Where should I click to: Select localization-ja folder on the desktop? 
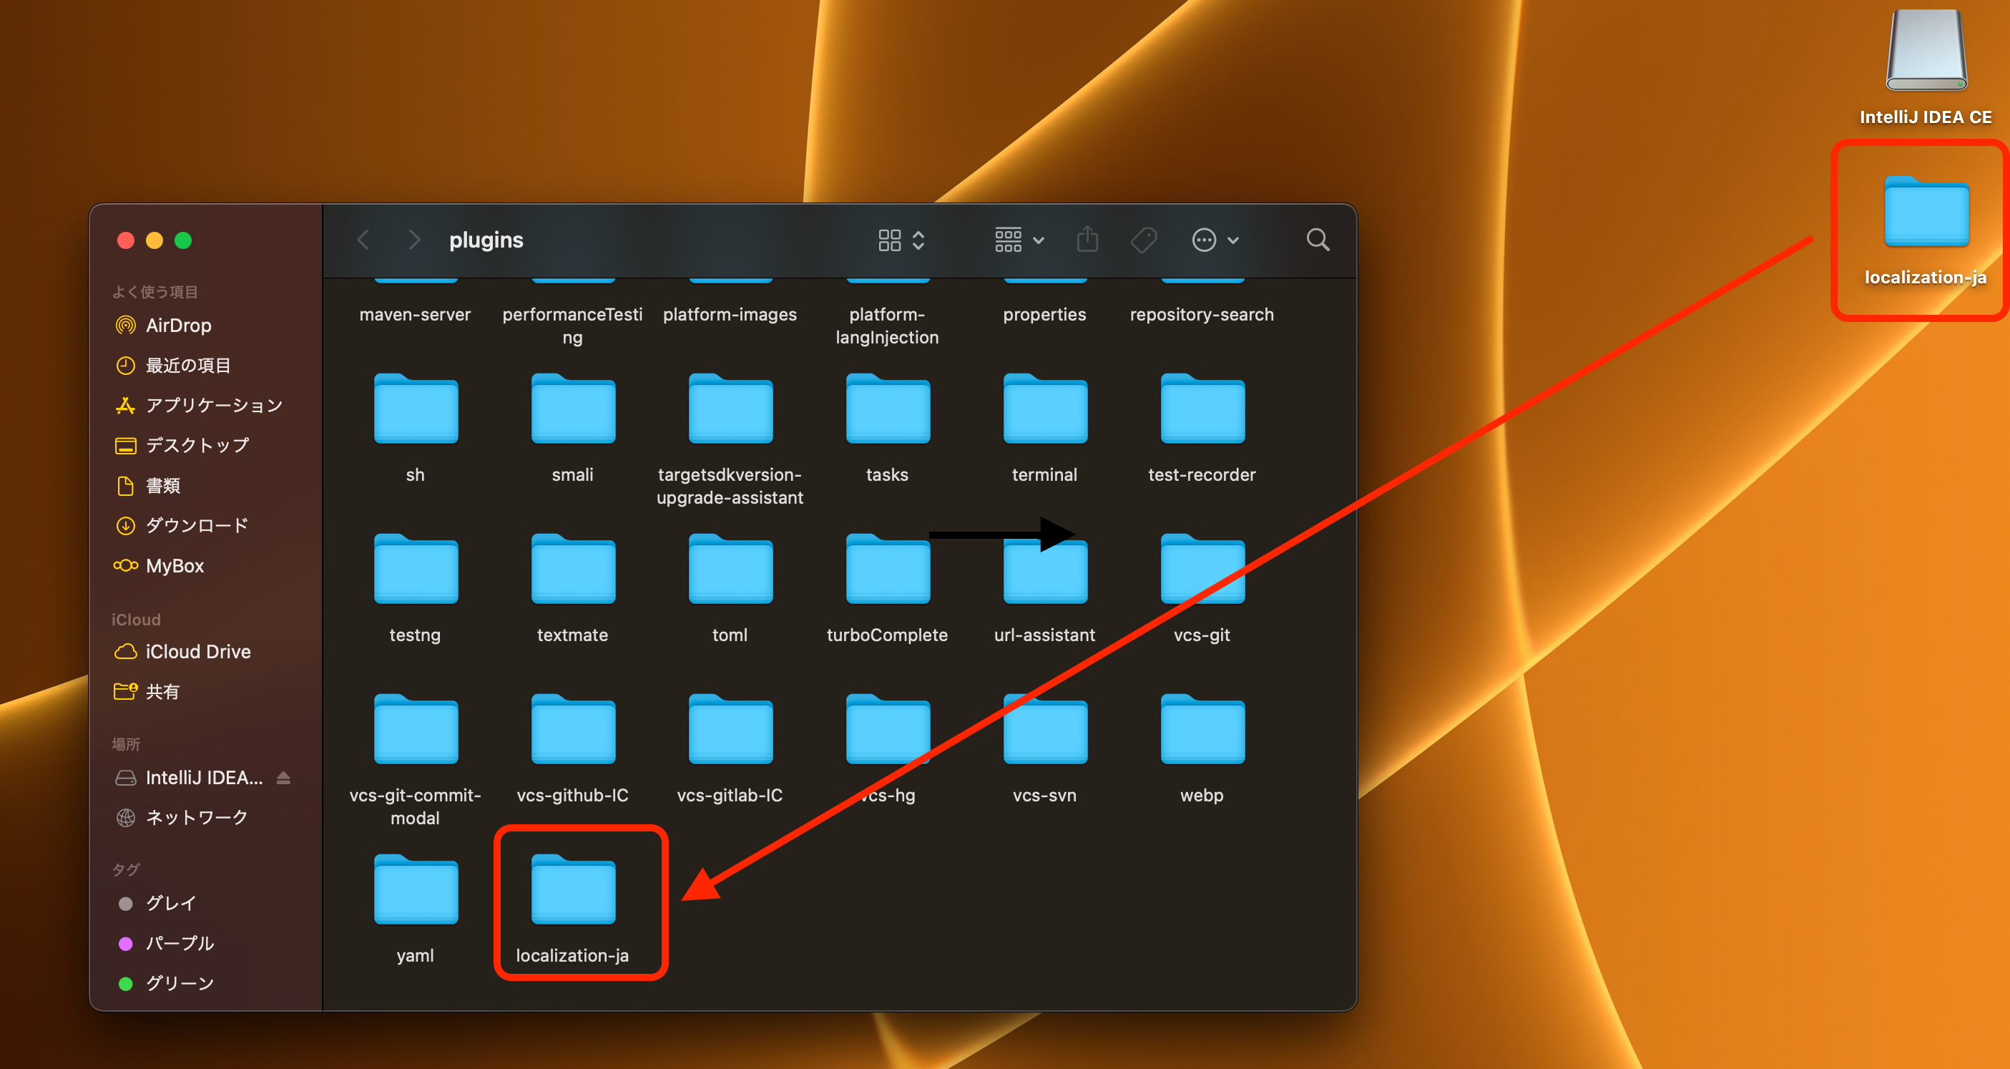pyautogui.click(x=1926, y=213)
